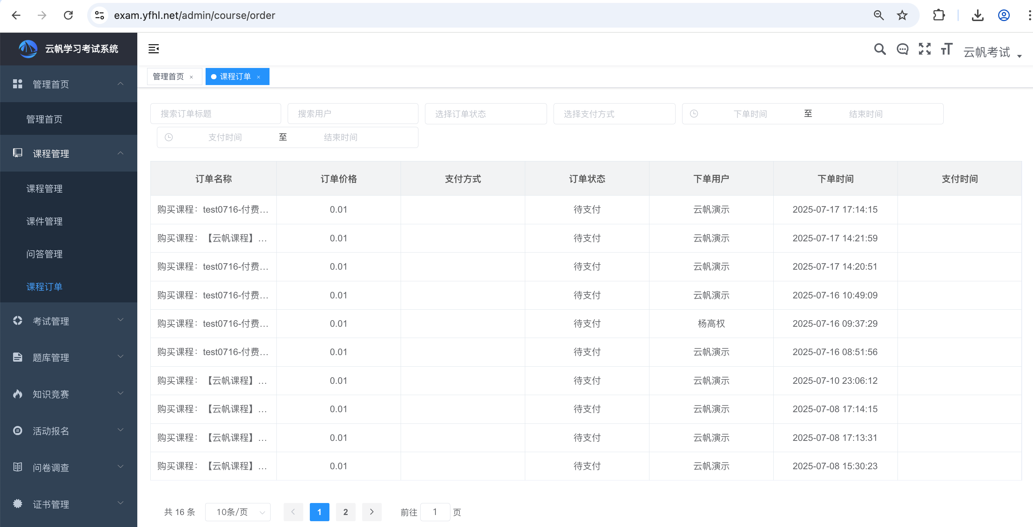Expand the 问卷调查 menu chevron
This screenshot has width=1033, height=527.
120,466
